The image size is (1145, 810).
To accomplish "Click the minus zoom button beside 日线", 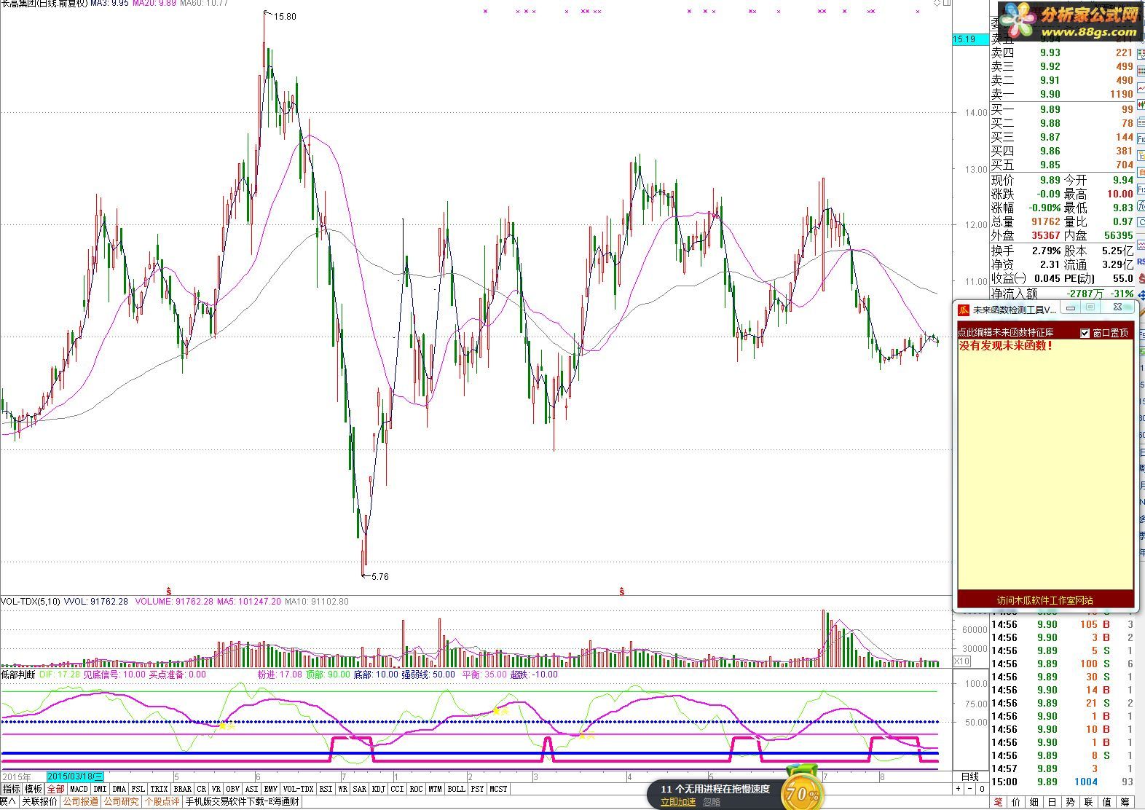I will (x=969, y=789).
